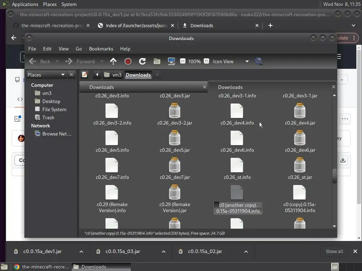Open Places menu in top panel
Screen dimensions: 362x271
[50, 4]
